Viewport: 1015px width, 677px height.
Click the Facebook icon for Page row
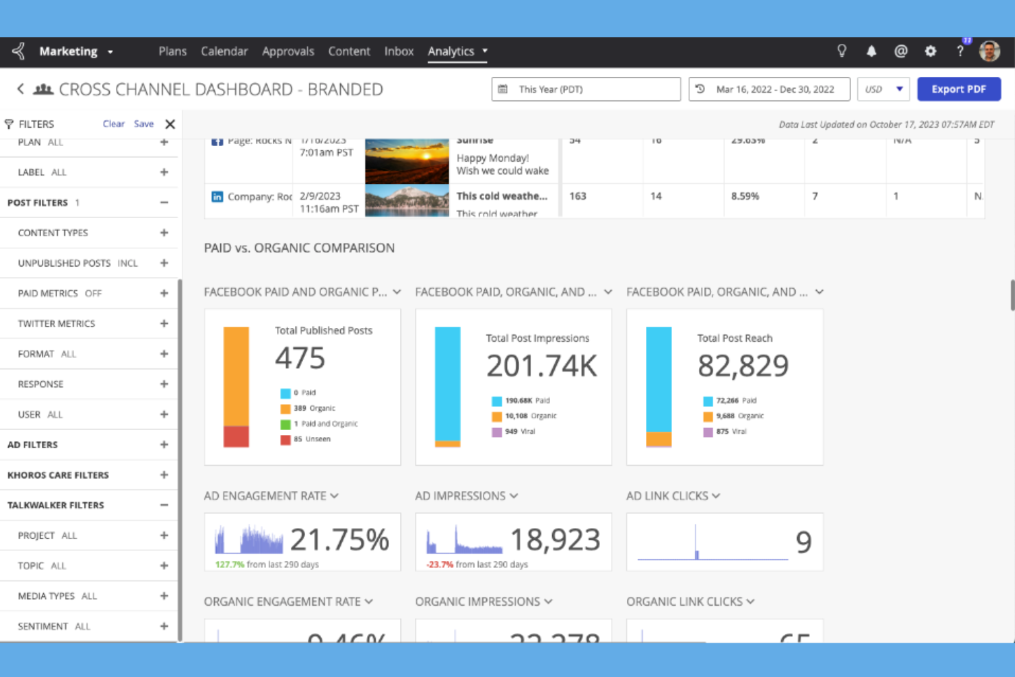click(217, 141)
